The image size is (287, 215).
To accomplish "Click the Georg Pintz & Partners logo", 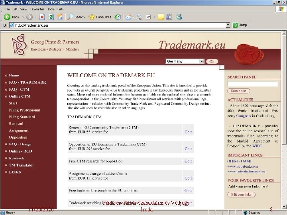I will tap(18, 45).
